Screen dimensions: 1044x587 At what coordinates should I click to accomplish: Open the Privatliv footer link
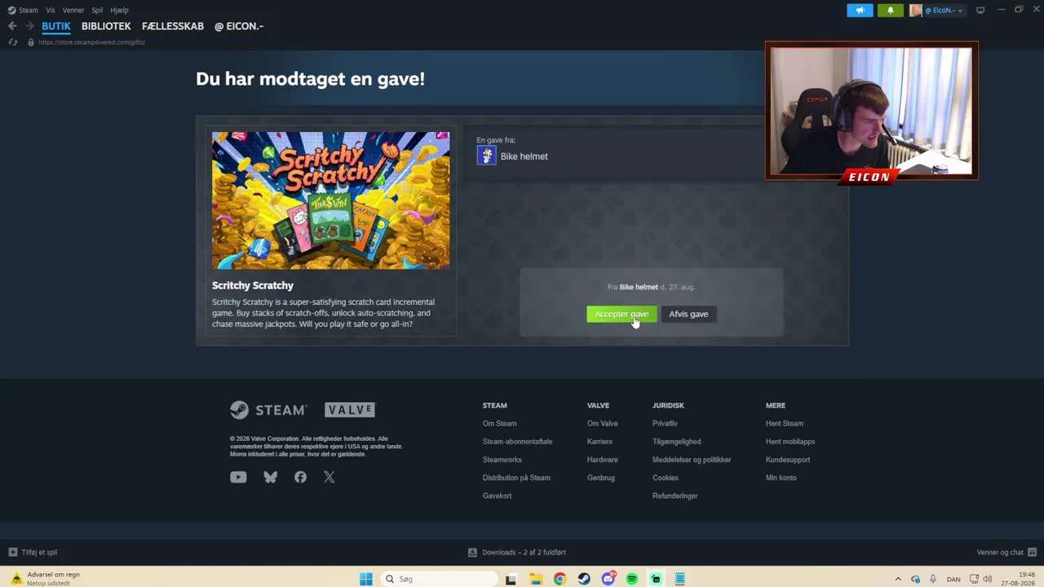tap(665, 424)
